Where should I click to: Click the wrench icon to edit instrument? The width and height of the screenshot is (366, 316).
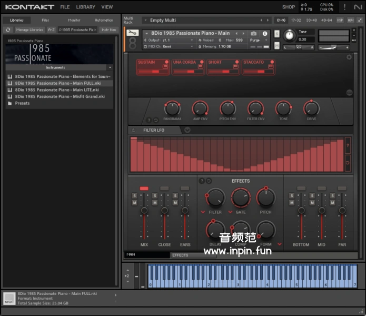pyautogui.click(x=133, y=33)
